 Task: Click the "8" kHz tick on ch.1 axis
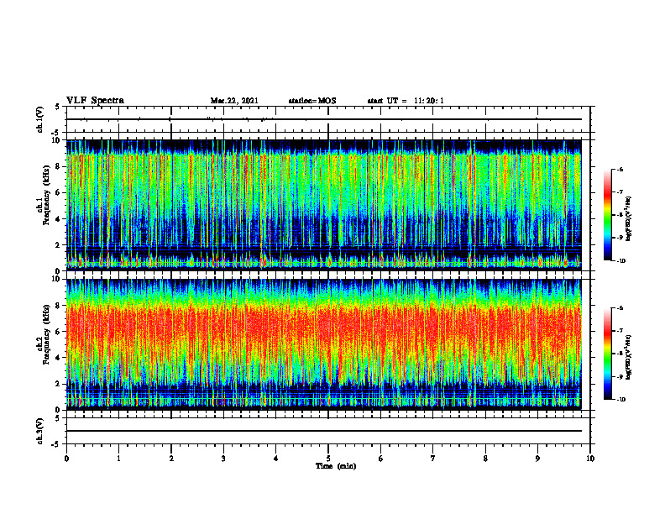(59, 166)
